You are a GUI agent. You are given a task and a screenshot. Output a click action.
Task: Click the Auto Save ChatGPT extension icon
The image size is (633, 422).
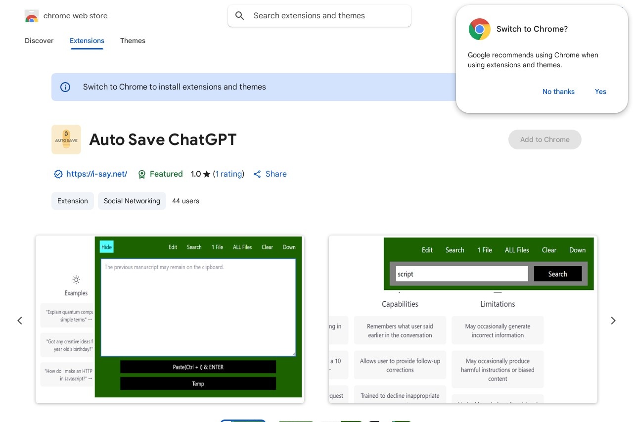click(x=66, y=140)
